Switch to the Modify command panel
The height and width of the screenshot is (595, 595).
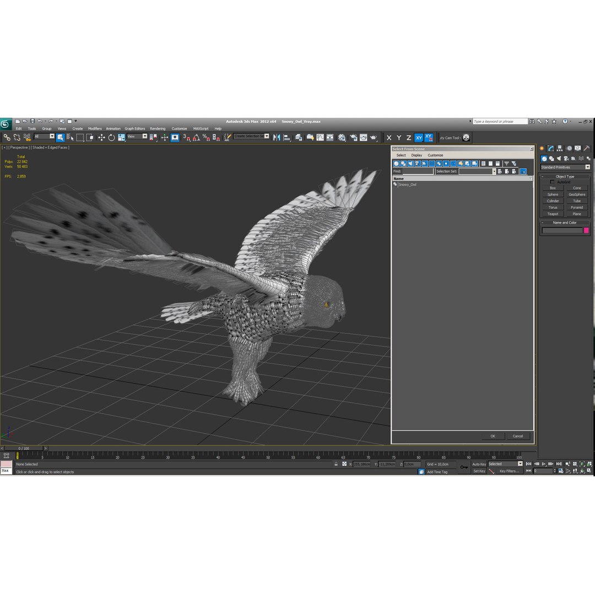(x=550, y=148)
